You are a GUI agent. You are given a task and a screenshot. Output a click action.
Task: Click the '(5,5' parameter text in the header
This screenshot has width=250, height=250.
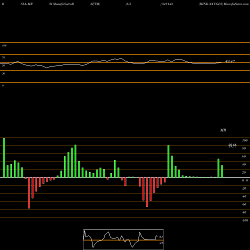[128, 4]
